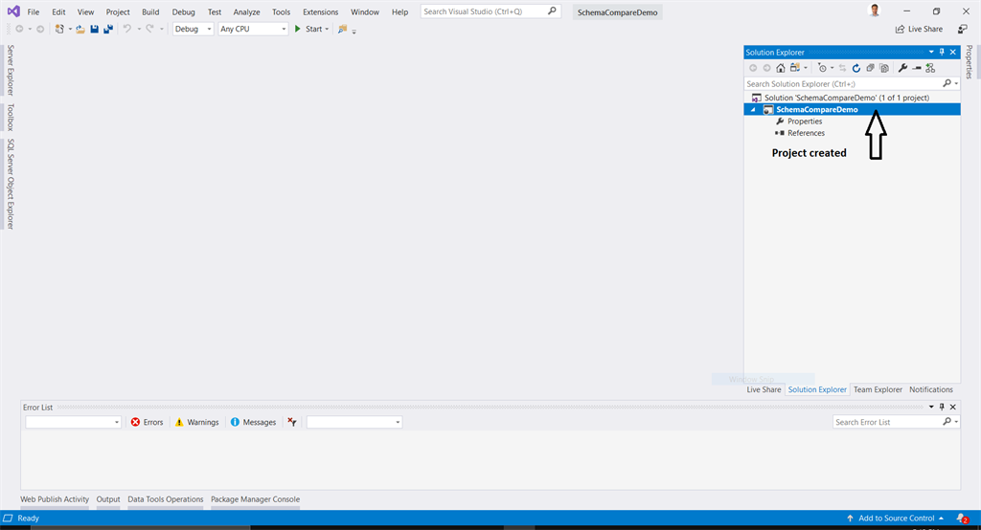This screenshot has width=981, height=530.
Task: Open Solution Explorer window position dropdown
Action: coord(931,53)
